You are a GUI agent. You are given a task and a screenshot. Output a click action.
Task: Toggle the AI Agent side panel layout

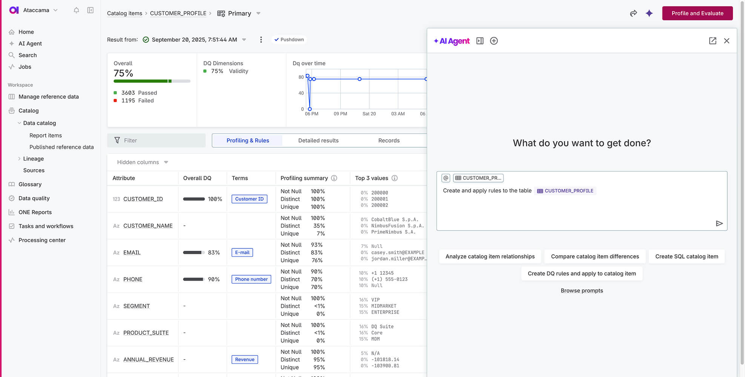[480, 41]
